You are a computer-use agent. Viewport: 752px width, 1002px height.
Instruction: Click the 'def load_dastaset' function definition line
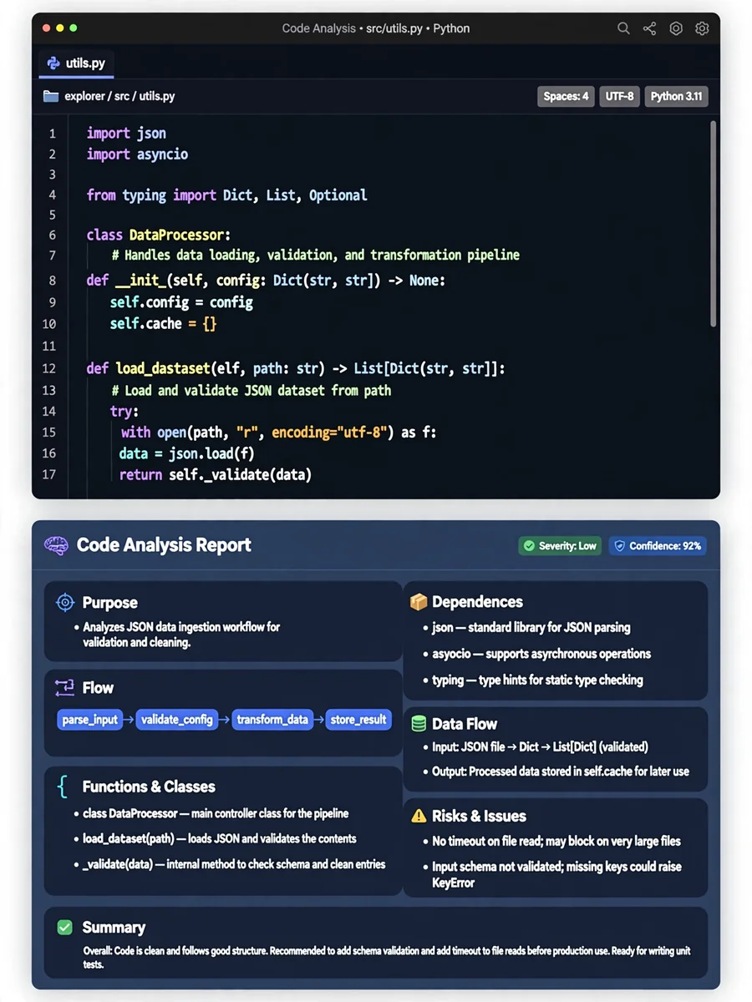point(296,368)
